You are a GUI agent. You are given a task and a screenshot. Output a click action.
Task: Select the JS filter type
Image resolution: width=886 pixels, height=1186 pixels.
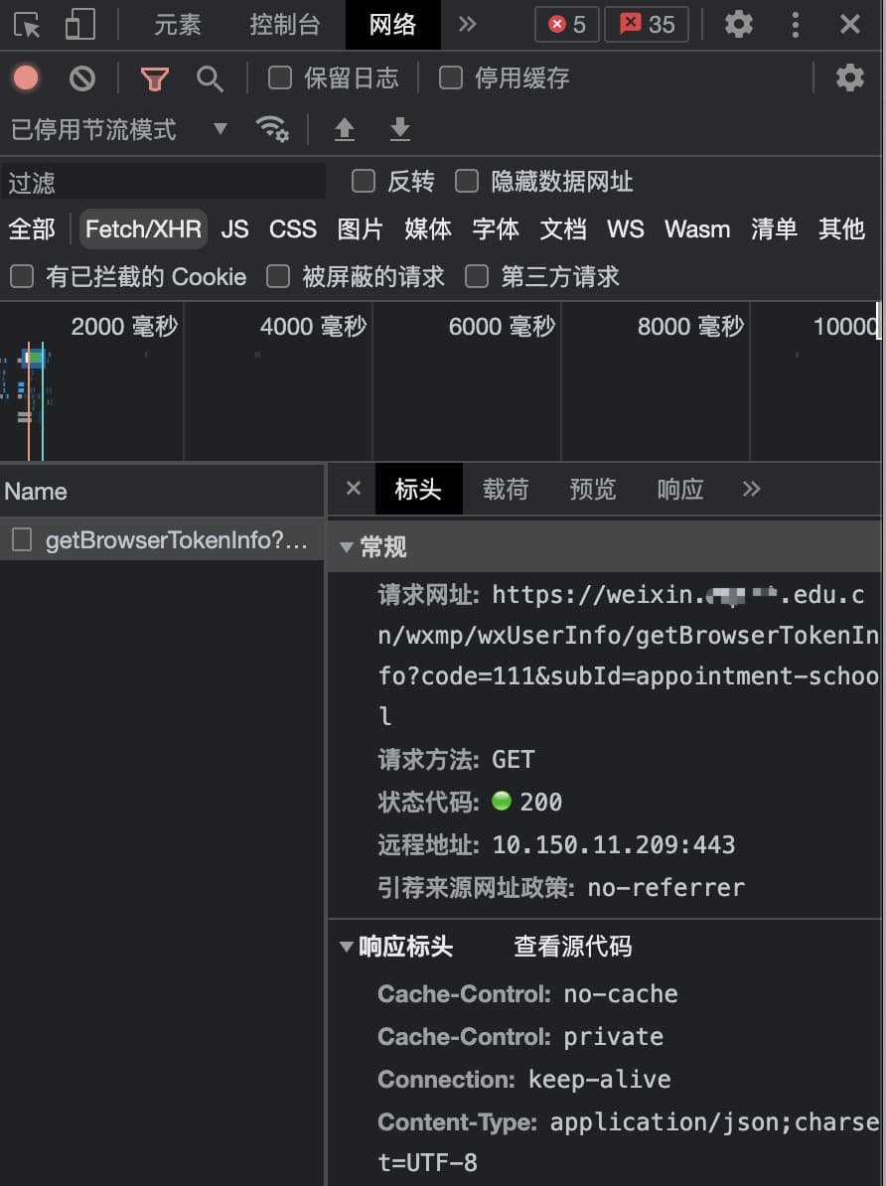point(234,228)
